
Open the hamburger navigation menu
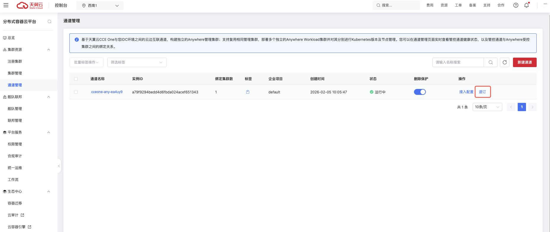click(x=6, y=5)
